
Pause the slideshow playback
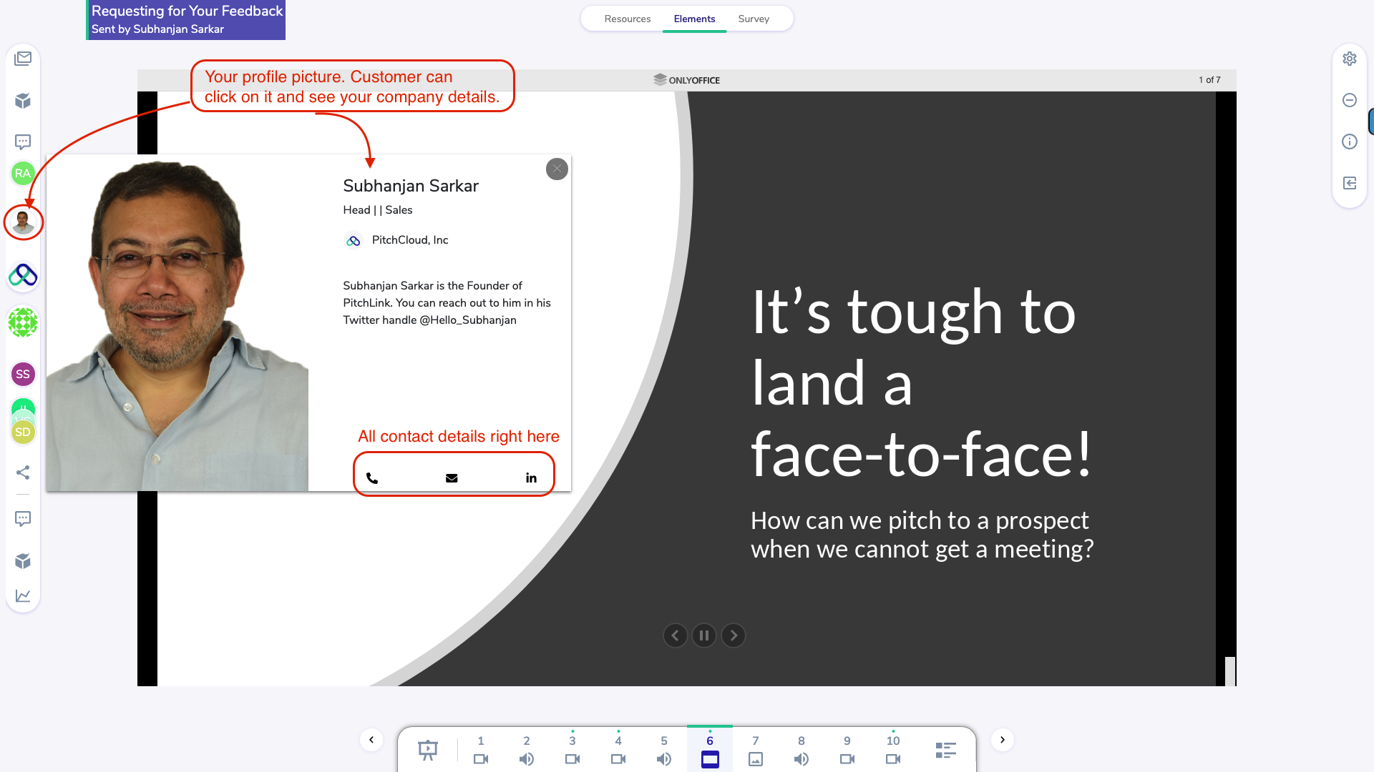coord(704,635)
